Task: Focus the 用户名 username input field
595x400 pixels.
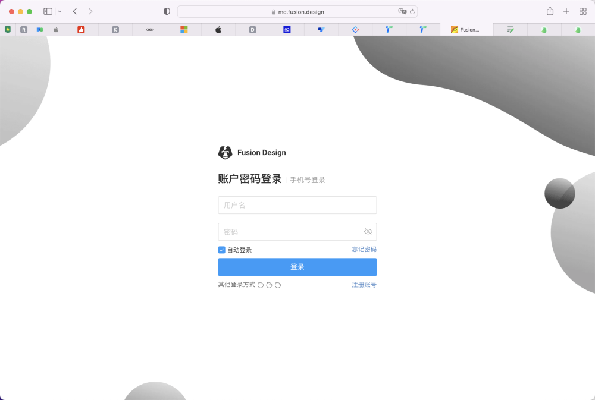Action: coord(297,204)
